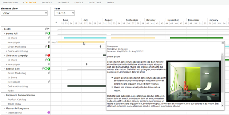Image resolution: width=229 pixels, height=115 pixels.
Task: Click the paperclip icon on Special Sale's Direct Marketing row
Action: [49, 73]
